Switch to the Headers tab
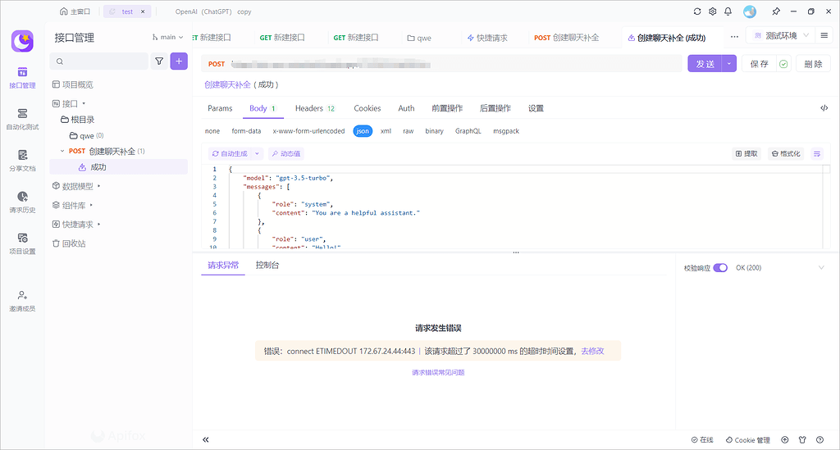This screenshot has height=450, width=840. coord(315,108)
